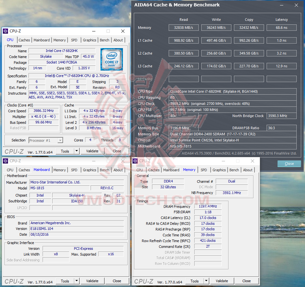The image size is (305, 287).
Task: Select SPD tab in the Mainboard CPU-Z window
Action: coord(74,170)
